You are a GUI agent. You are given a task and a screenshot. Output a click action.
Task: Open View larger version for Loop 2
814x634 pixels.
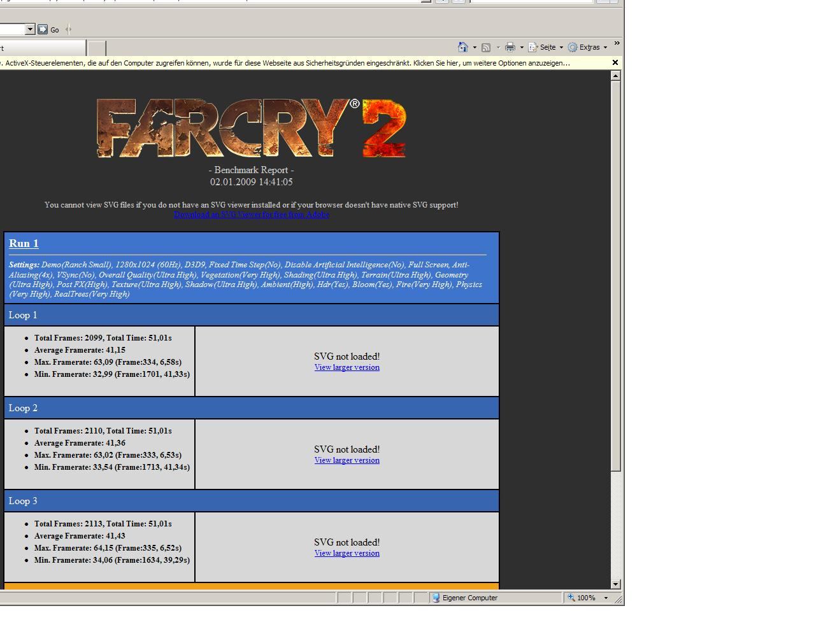tap(347, 460)
